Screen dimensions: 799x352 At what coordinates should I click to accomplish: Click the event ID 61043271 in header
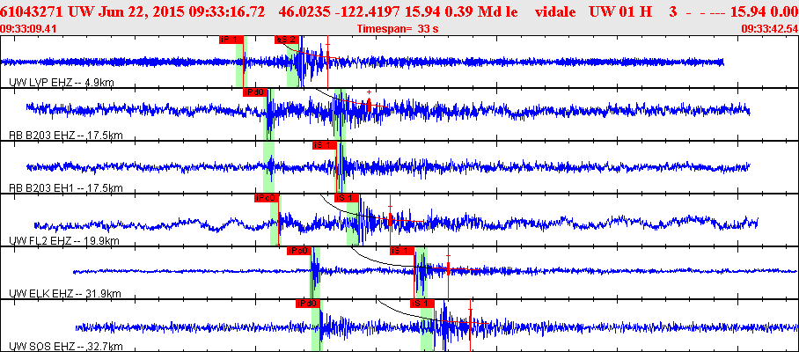click(32, 11)
